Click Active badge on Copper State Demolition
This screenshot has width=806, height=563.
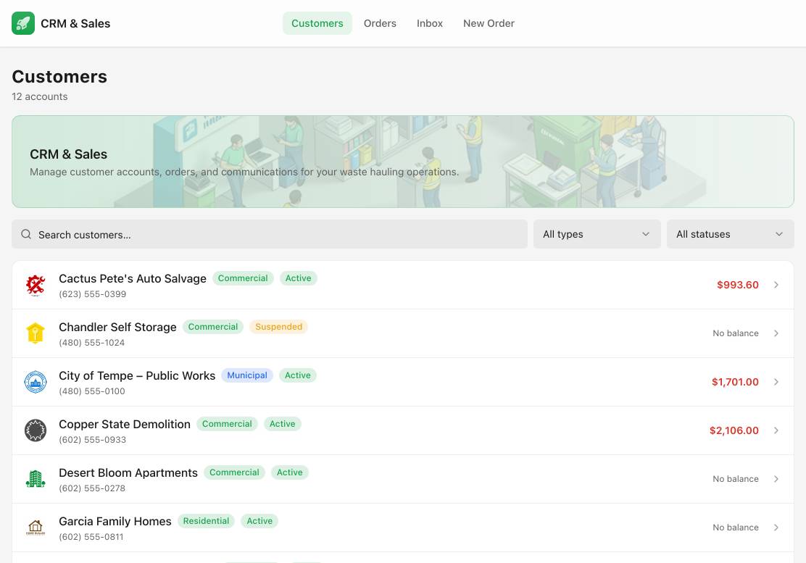point(282,424)
